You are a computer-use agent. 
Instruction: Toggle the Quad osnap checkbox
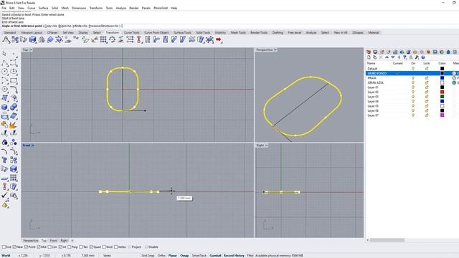91,247
